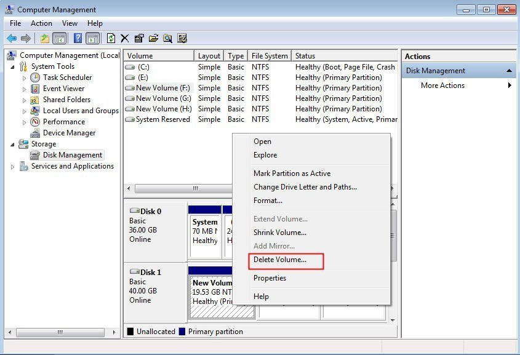Click the Shared Folders icon in tree
Screen dimensions: 520x355
pos(34,100)
